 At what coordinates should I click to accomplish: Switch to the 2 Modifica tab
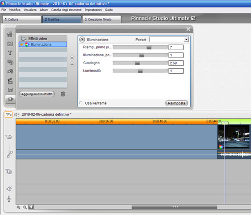pyautogui.click(x=62, y=20)
